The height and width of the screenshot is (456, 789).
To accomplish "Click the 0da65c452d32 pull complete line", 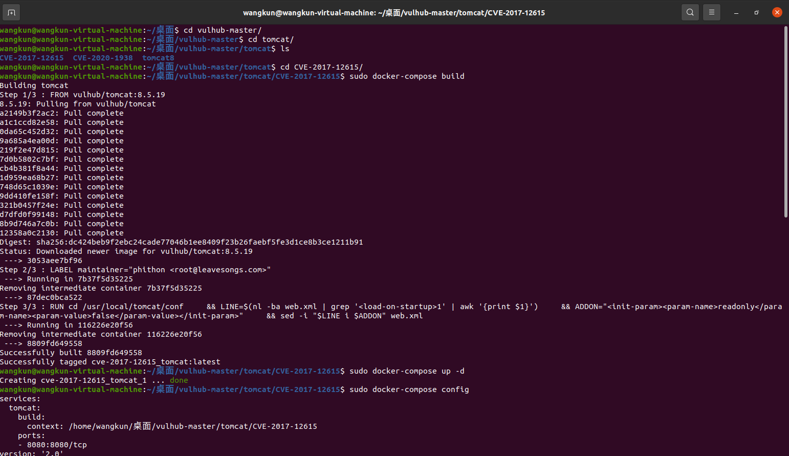I will click(62, 132).
